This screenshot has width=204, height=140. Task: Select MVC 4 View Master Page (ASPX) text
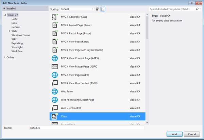(x=79, y=66)
